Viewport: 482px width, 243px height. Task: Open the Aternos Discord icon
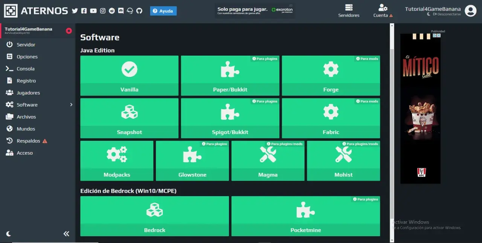(x=121, y=11)
